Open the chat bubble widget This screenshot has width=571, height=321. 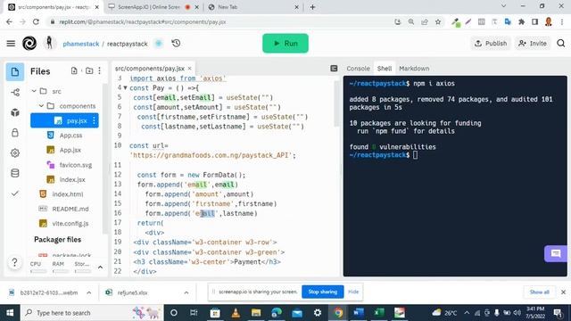point(555,253)
